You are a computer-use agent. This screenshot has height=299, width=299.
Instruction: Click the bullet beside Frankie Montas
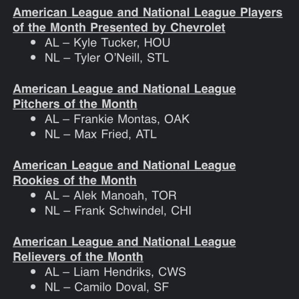pyautogui.click(x=33, y=119)
